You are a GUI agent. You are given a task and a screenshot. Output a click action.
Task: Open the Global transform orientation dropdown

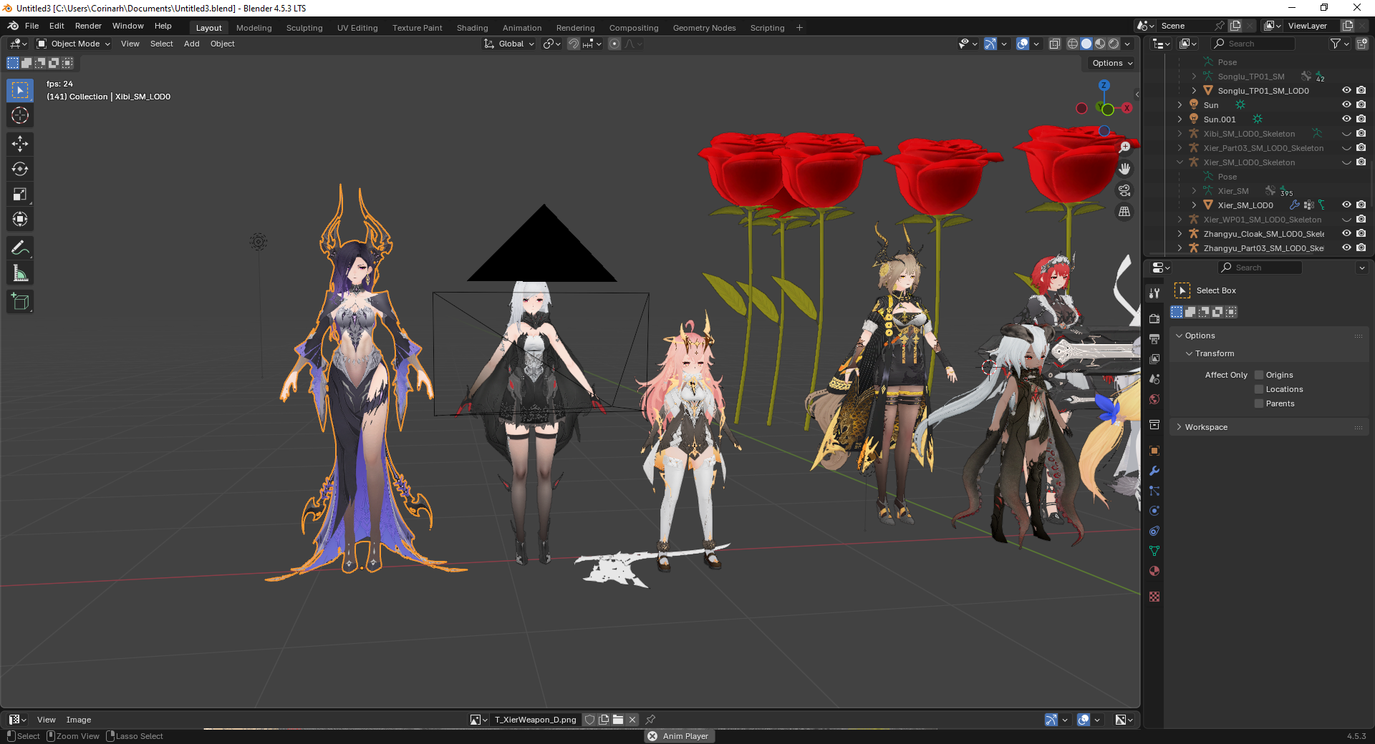click(x=509, y=44)
